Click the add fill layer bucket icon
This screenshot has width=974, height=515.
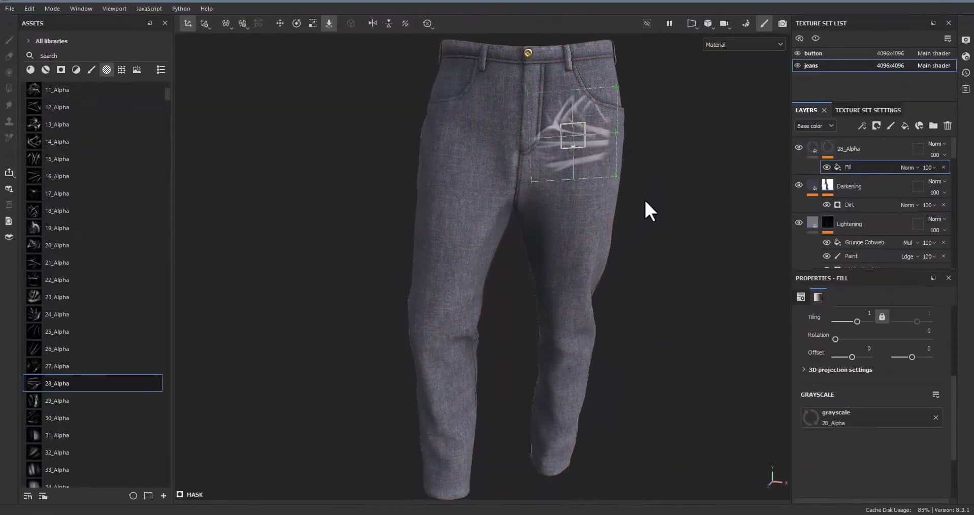[904, 125]
